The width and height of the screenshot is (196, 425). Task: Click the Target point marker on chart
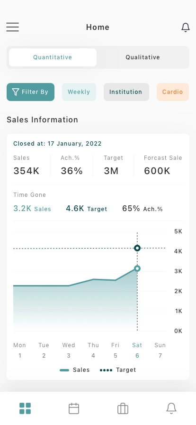coord(137,248)
